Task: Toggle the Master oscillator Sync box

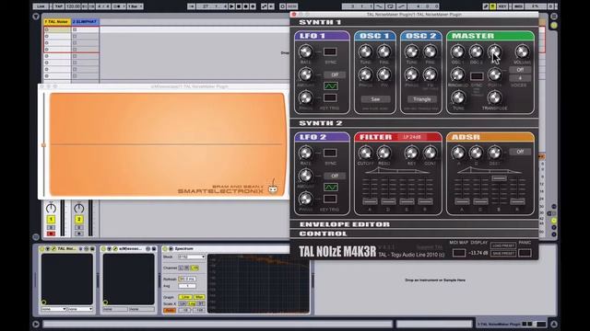Action: (477, 76)
